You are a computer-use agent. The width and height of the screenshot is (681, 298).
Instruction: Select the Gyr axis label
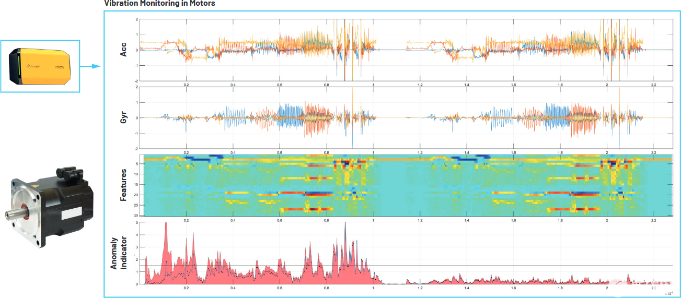click(x=124, y=117)
